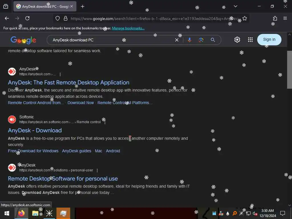This screenshot has width=292, height=219.
Task: Open the Remote Control Android from... sitelink
Action: coord(36,103)
